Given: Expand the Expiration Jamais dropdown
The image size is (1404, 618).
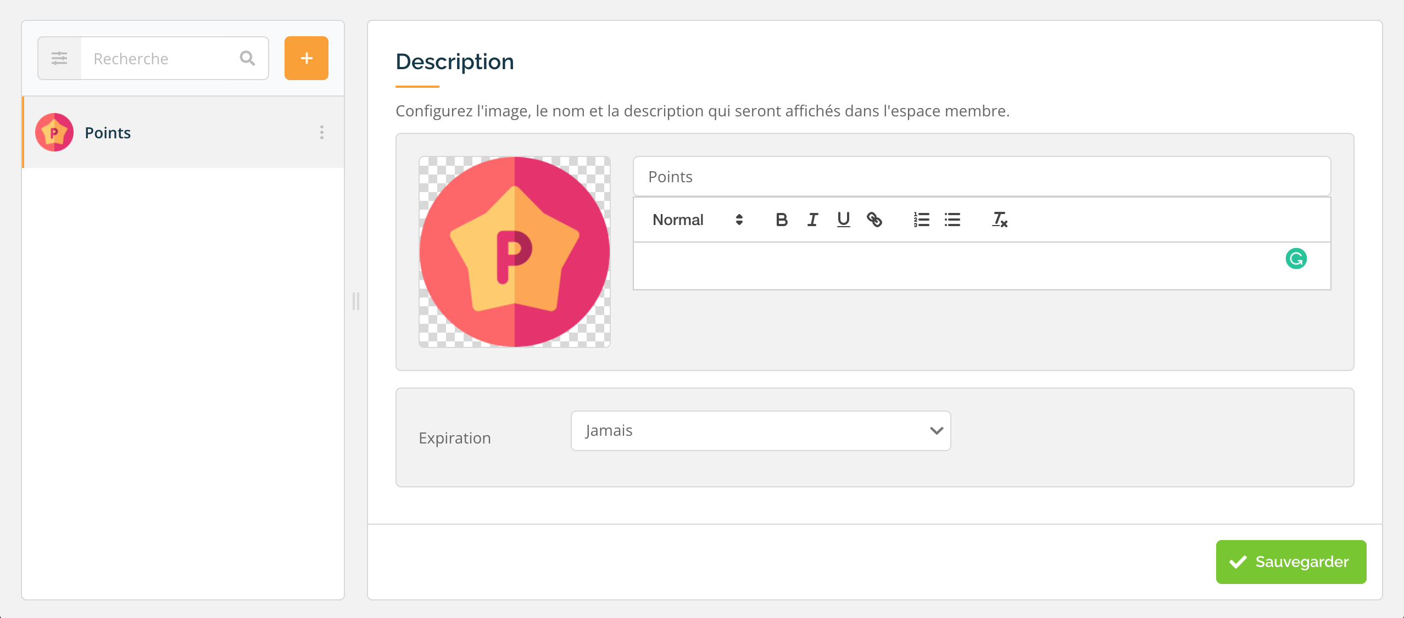Looking at the screenshot, I should point(761,431).
